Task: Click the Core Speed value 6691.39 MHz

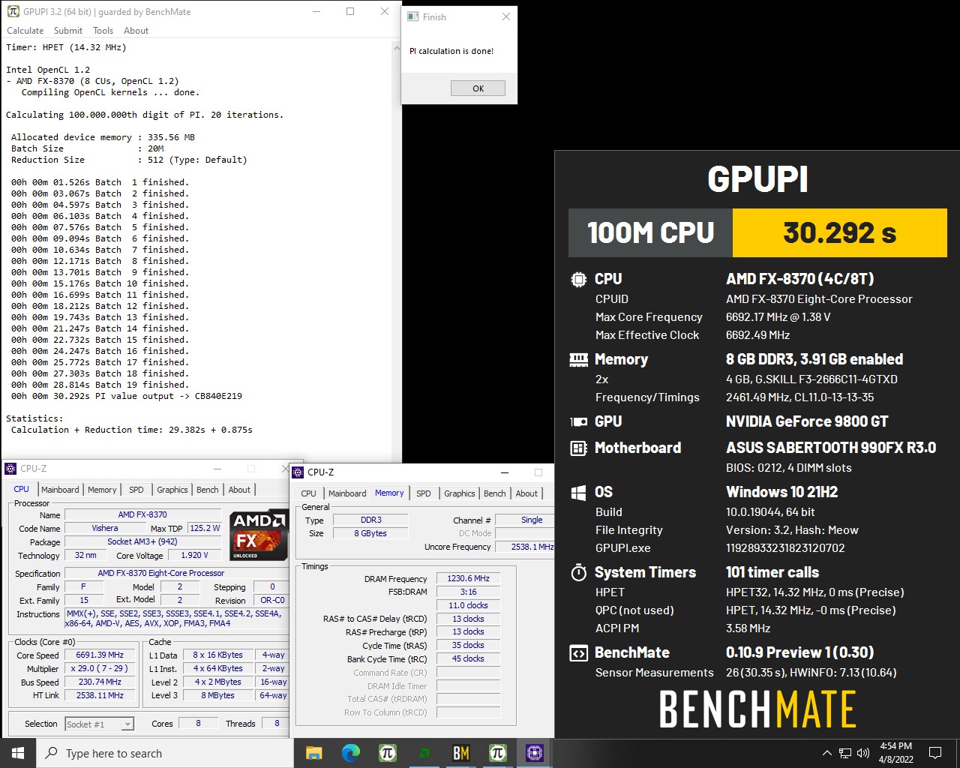Action: (x=100, y=655)
